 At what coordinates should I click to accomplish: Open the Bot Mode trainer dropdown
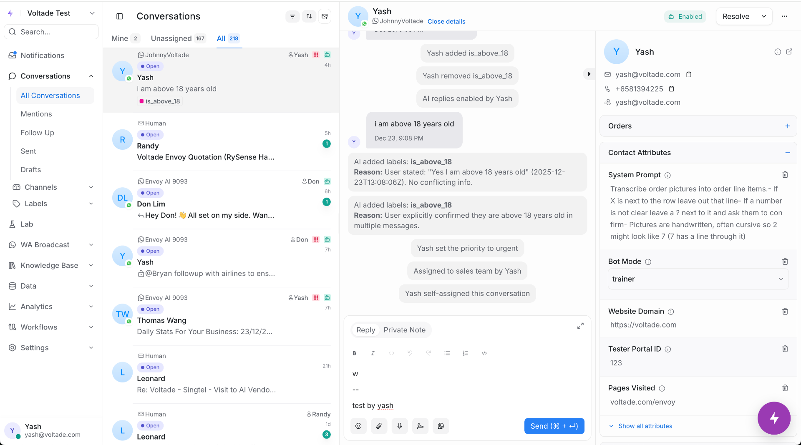coord(698,279)
